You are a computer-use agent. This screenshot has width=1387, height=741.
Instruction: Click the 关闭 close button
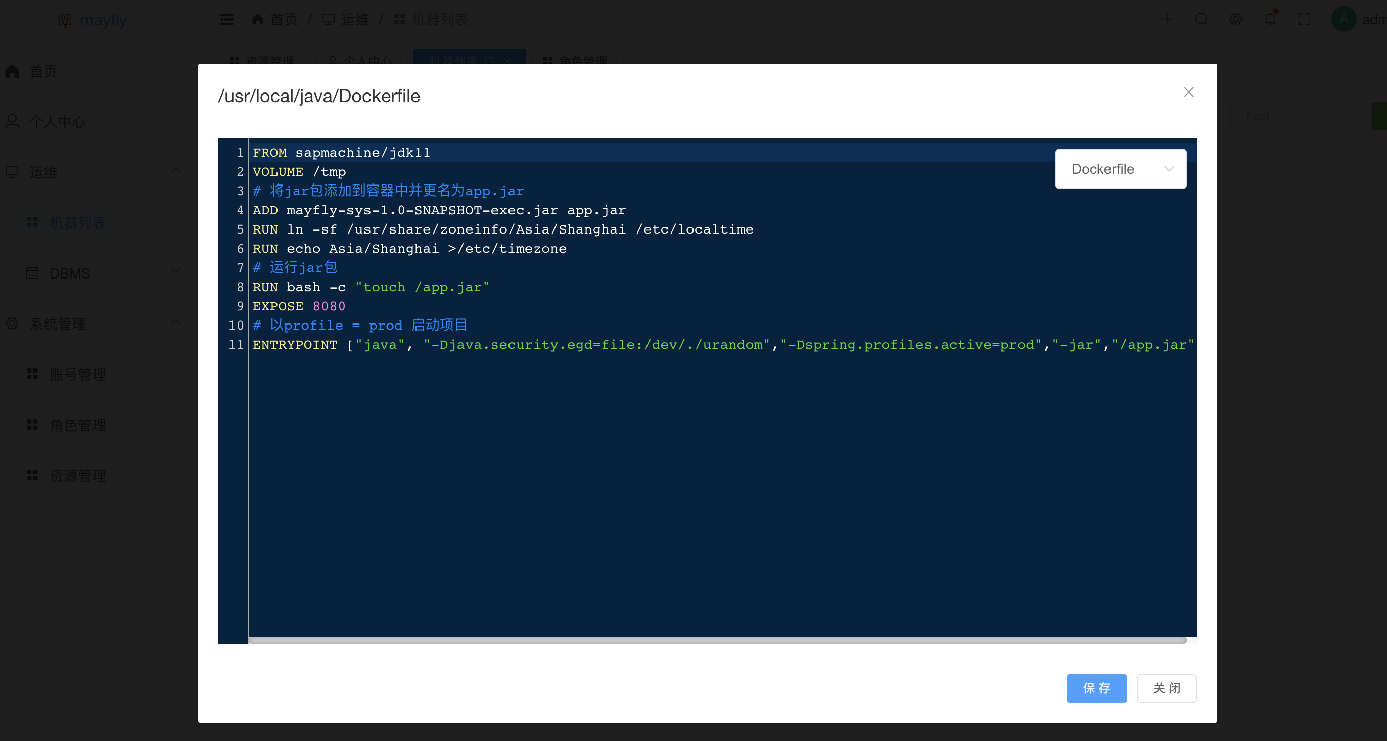1166,688
